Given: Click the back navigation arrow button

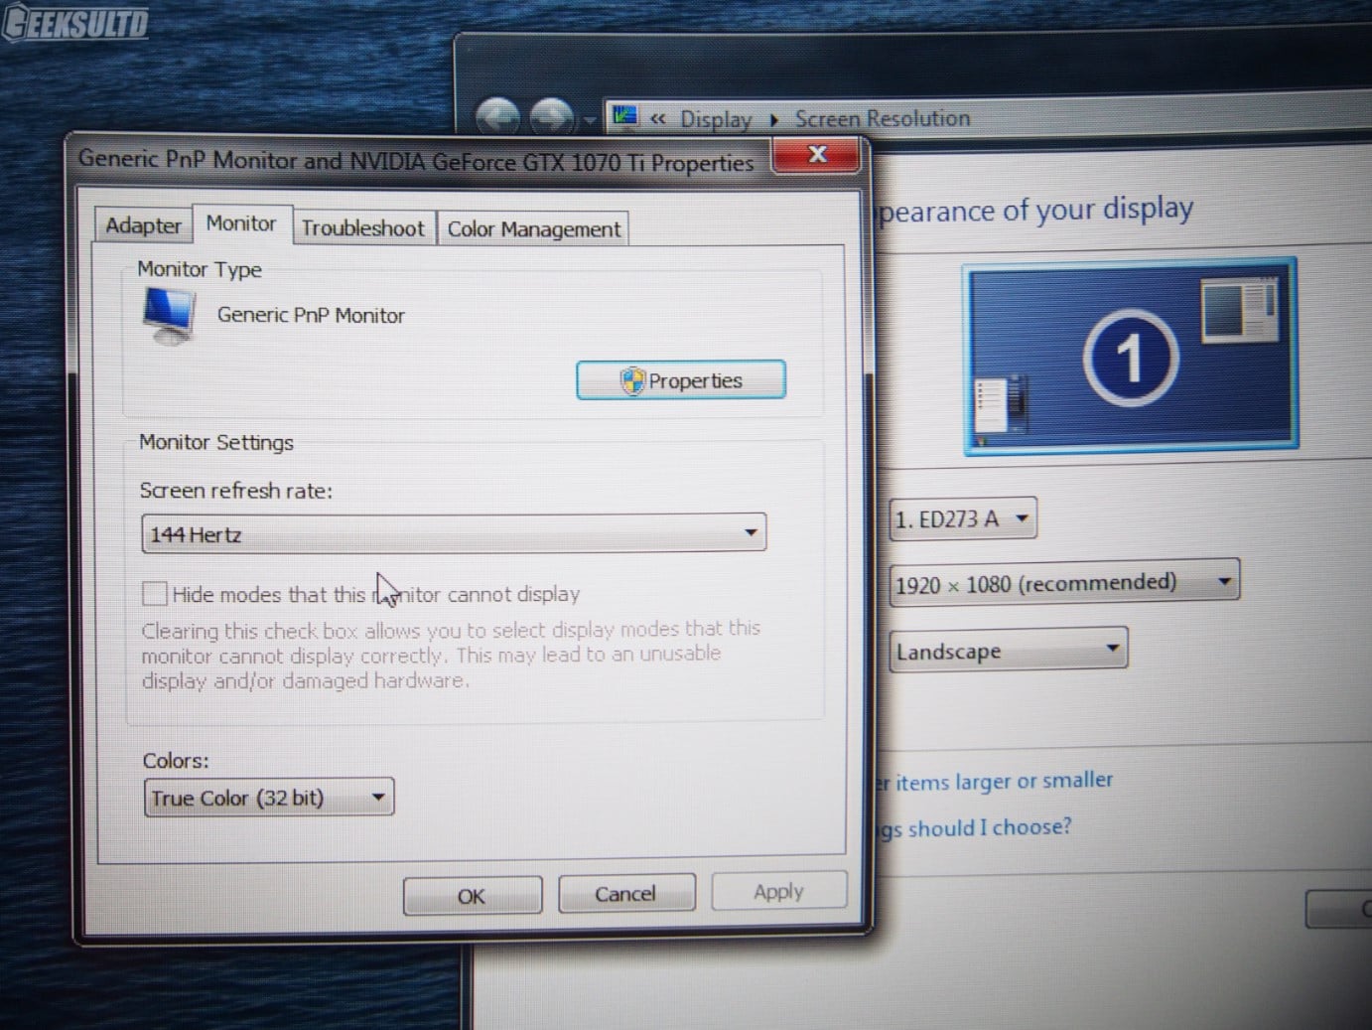Looking at the screenshot, I should pyautogui.click(x=497, y=118).
